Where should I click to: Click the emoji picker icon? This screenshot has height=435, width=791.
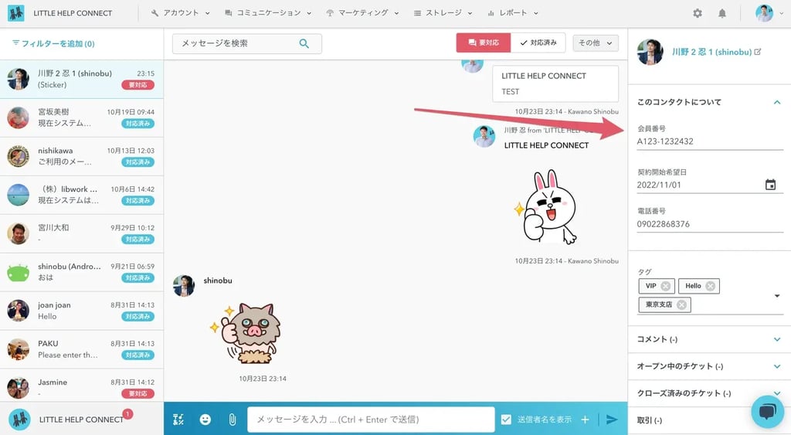pyautogui.click(x=205, y=420)
